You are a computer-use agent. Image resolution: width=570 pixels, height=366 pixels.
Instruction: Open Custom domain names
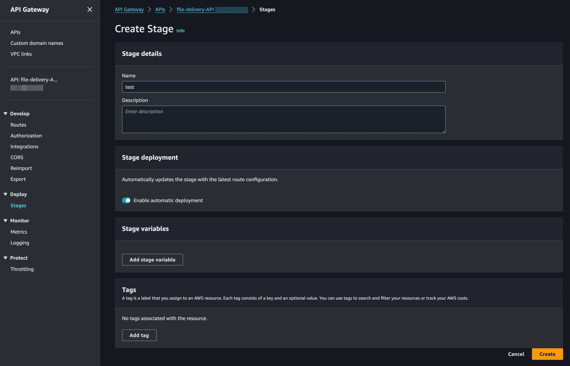[x=37, y=43]
